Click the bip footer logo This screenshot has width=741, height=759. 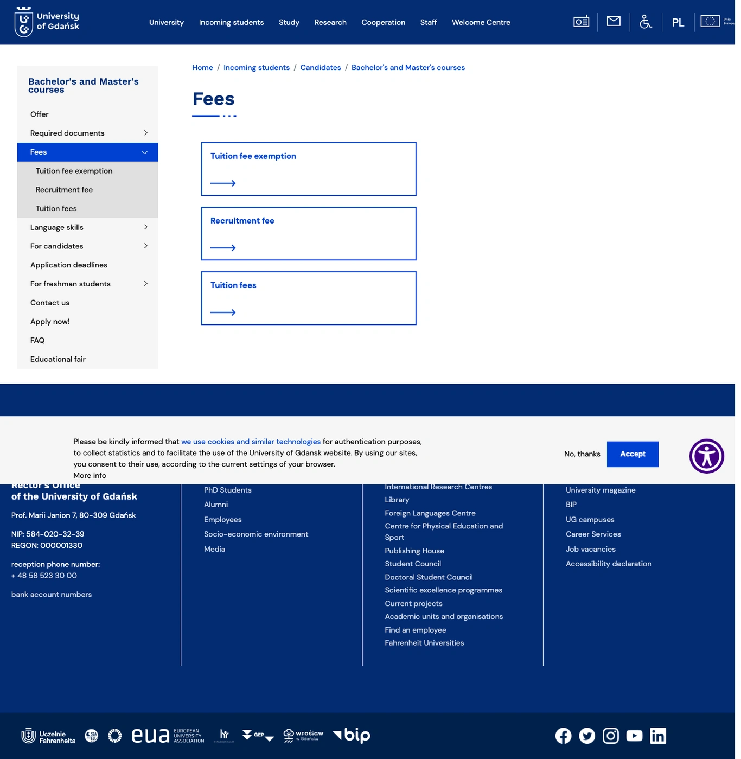pyautogui.click(x=352, y=735)
